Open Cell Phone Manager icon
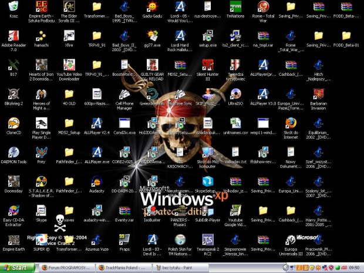The image size is (364, 273). coord(124,94)
